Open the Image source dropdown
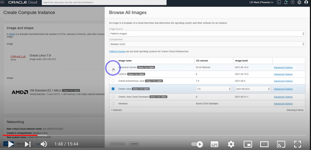The width and height of the screenshot is (311, 150). click(x=207, y=34)
